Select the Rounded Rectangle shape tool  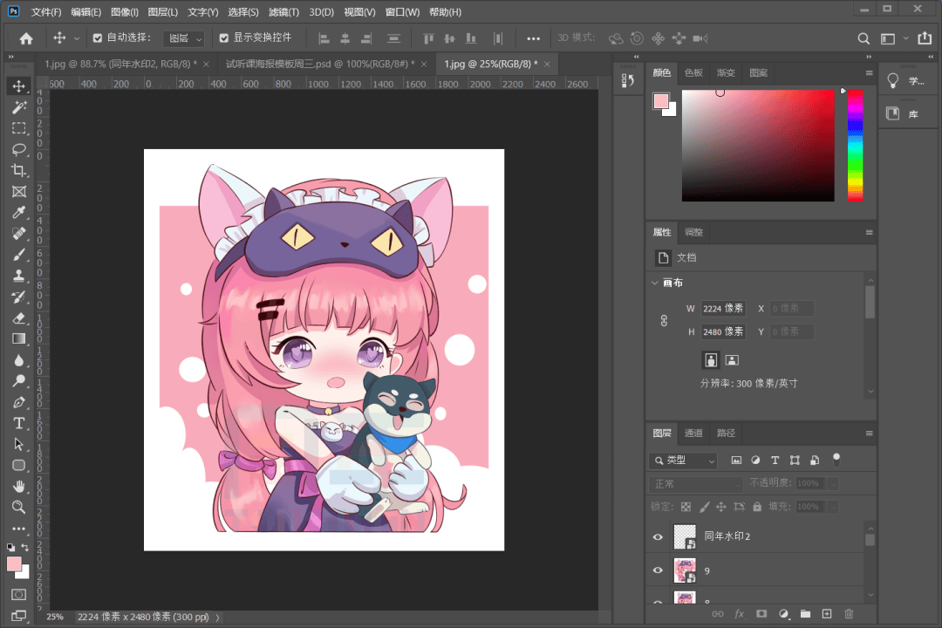point(18,465)
